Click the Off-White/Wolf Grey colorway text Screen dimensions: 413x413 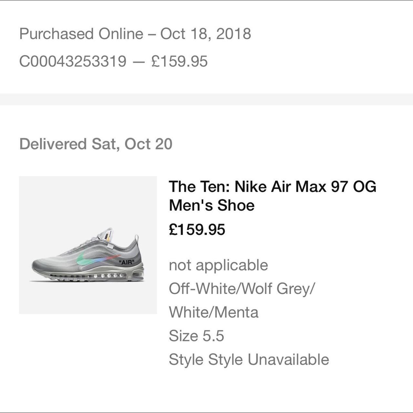click(x=241, y=288)
